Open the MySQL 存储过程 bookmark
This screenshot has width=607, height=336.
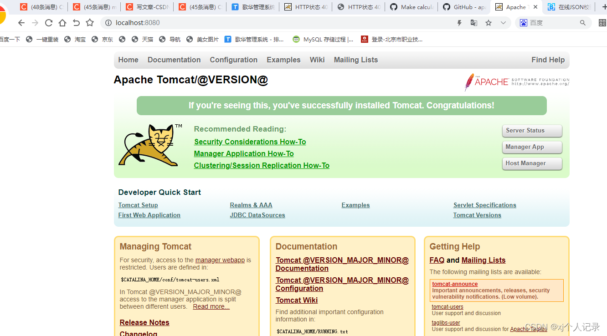(323, 40)
